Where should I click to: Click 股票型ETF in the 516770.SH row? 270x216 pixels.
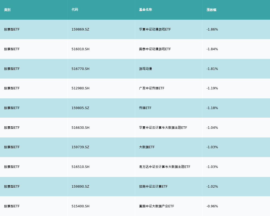pyautogui.click(x=12, y=69)
